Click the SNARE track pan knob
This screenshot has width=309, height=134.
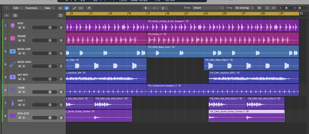[x=61, y=40]
